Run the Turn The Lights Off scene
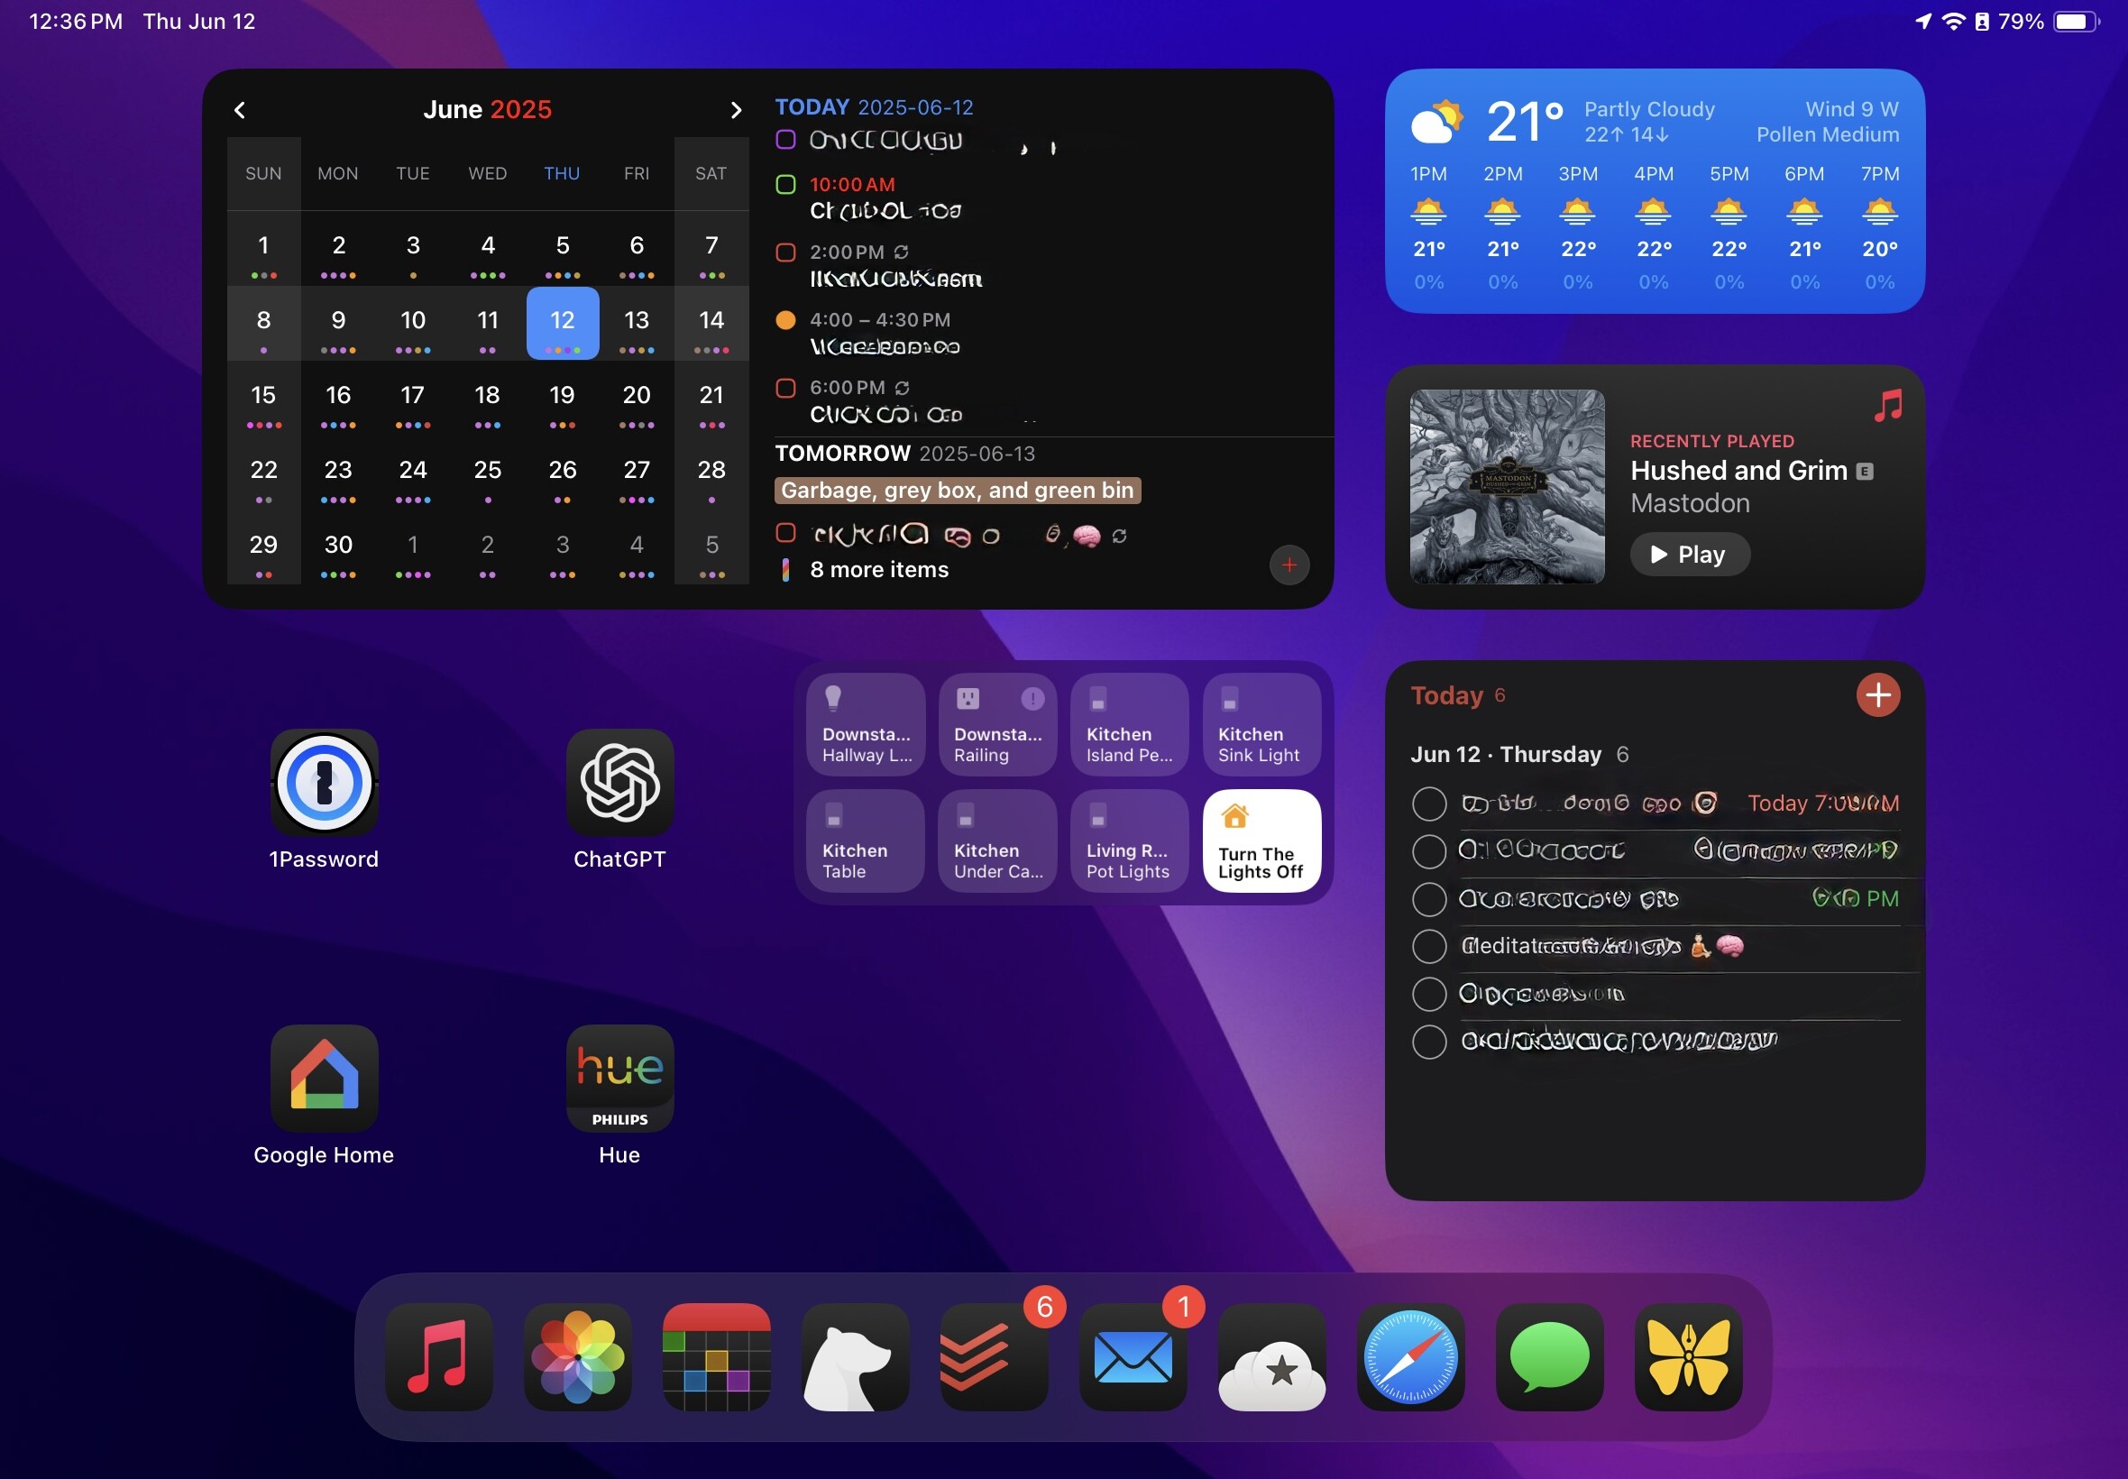This screenshot has height=1479, width=2128. click(1261, 841)
